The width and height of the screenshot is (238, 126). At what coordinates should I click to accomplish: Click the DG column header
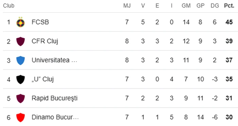click(x=215, y=6)
